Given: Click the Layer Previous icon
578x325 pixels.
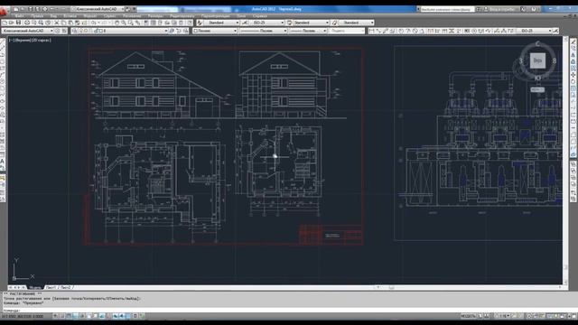Looking at the screenshot, I should (x=179, y=31).
